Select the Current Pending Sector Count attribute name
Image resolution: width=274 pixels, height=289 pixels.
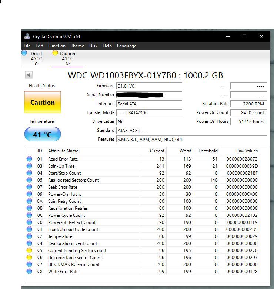tap(77, 250)
